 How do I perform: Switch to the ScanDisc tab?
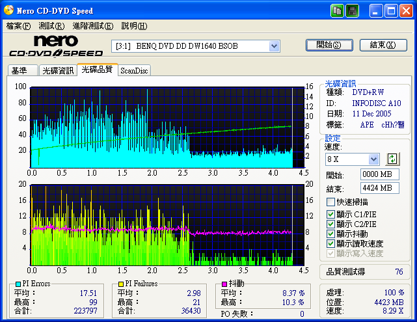click(134, 70)
